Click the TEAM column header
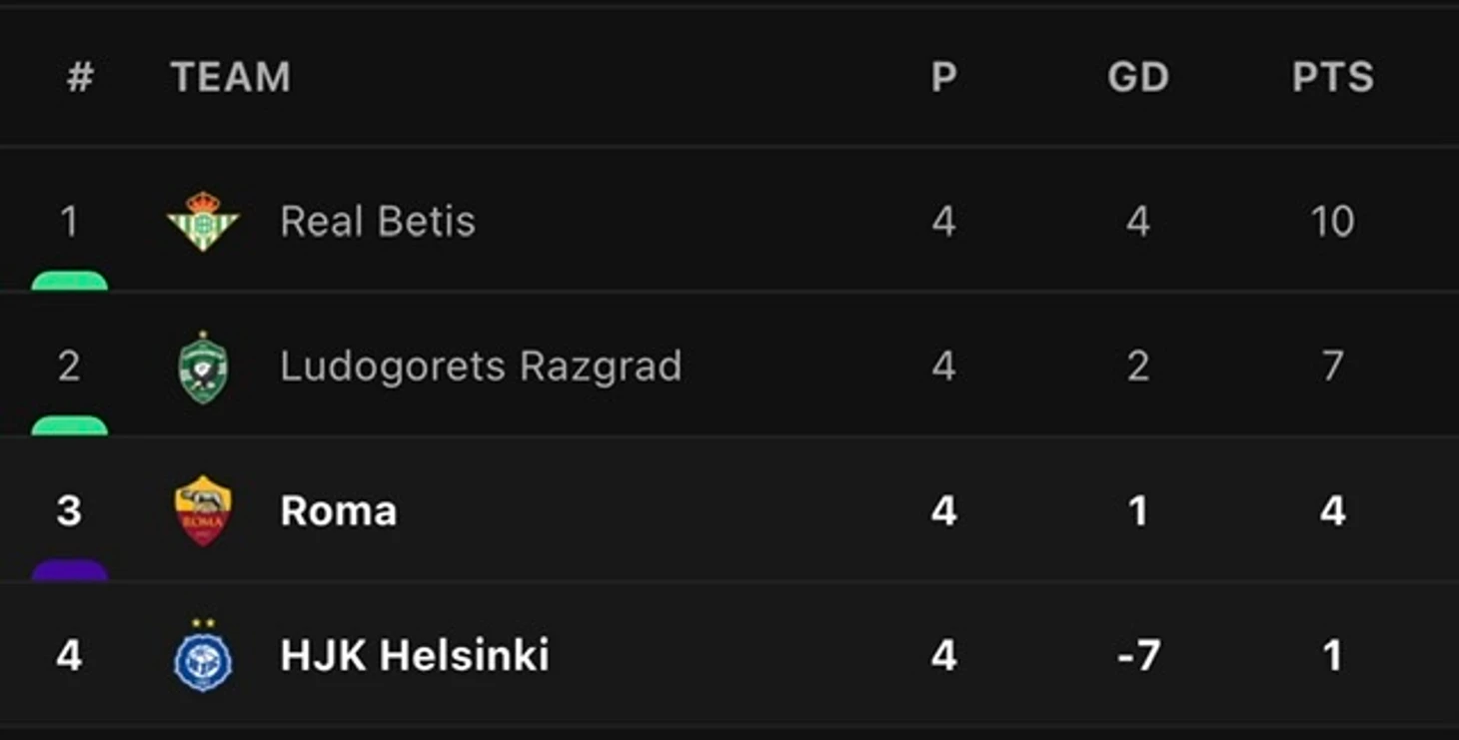The width and height of the screenshot is (1459, 740). 231,77
